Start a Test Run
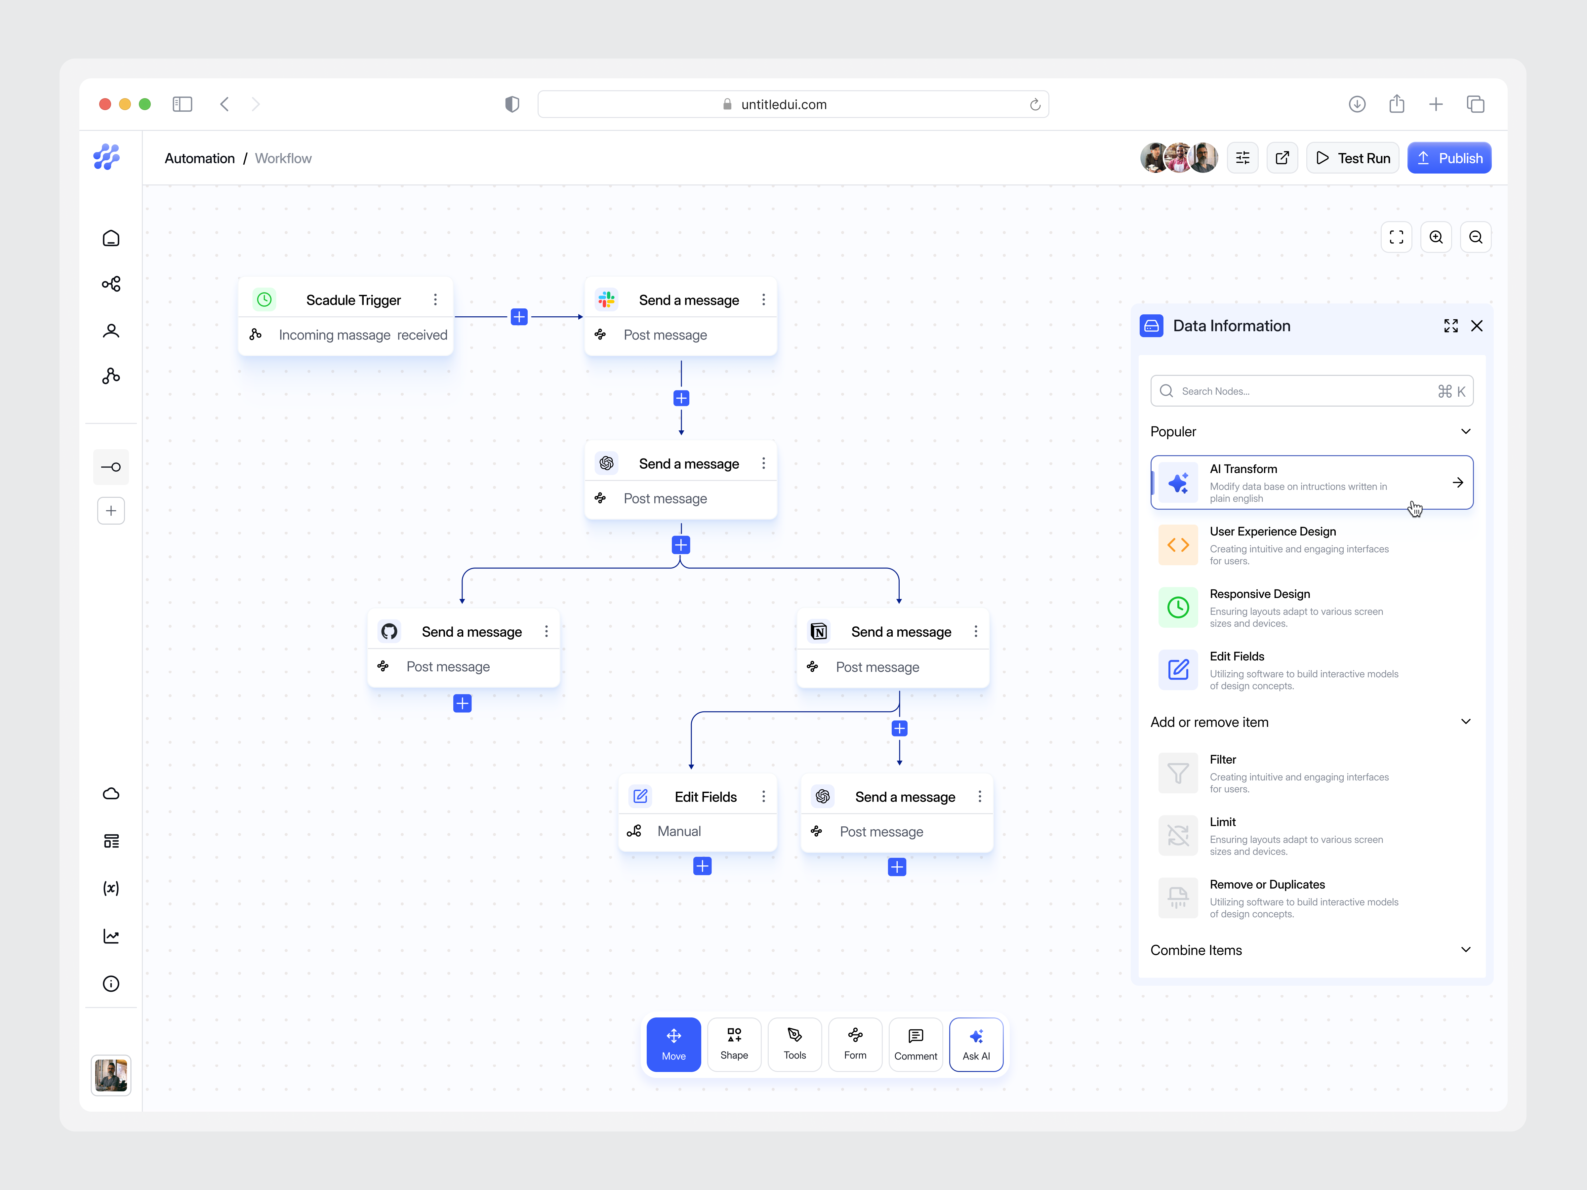The image size is (1587, 1190). point(1352,157)
